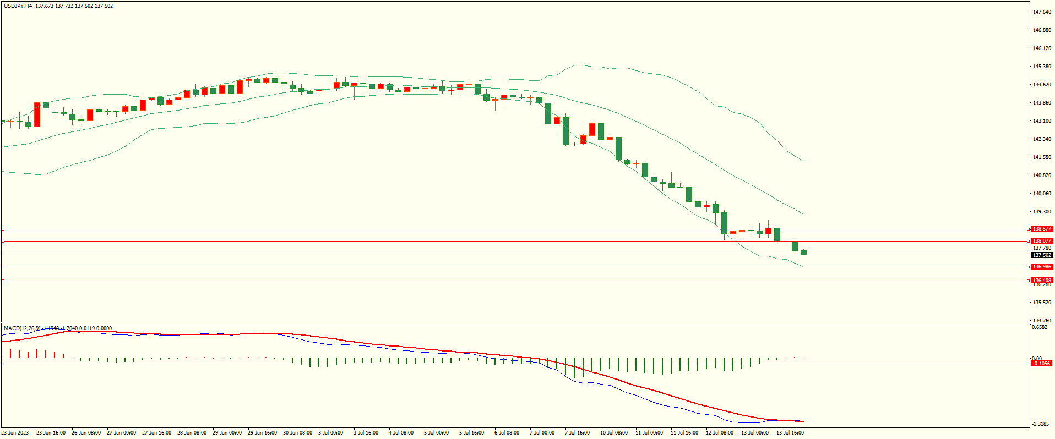Viewport: 1055px width, 439px height.
Task: Click MACD scale label -1.3185
Action: point(1040,424)
